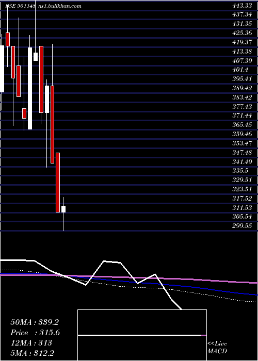Click the 443.33 price axis label

click(242, 6)
